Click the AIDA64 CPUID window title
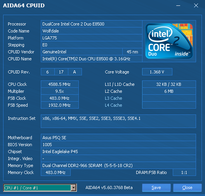The height and width of the screenshot is (196, 205). click(24, 5)
